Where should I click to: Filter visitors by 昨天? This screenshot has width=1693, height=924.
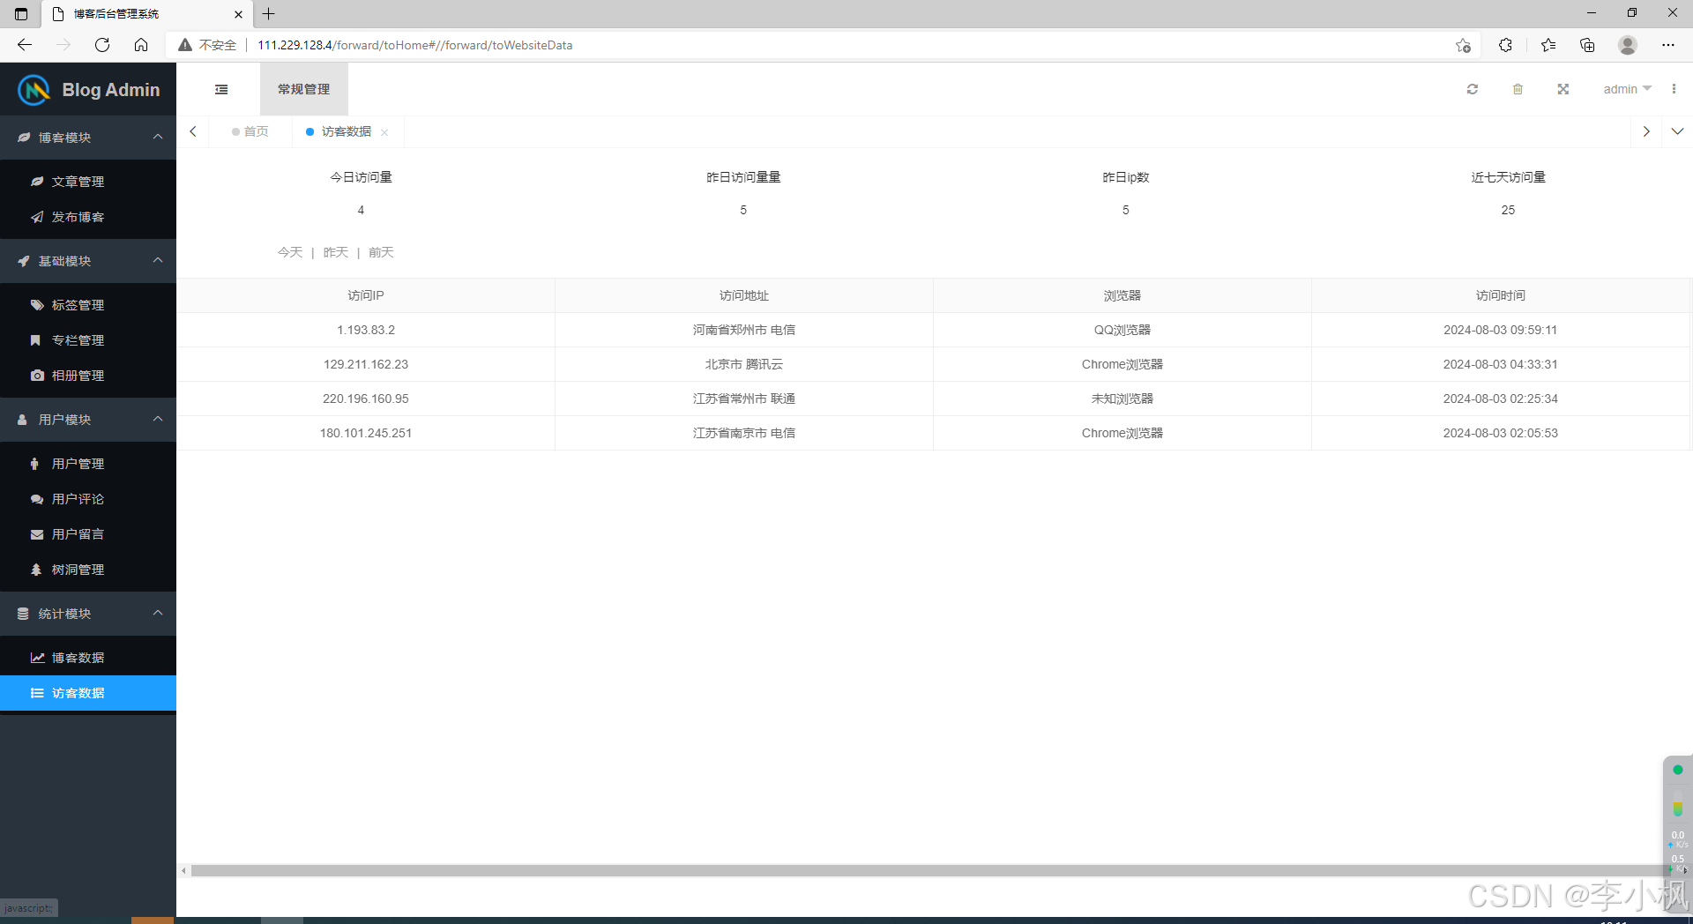[336, 252]
